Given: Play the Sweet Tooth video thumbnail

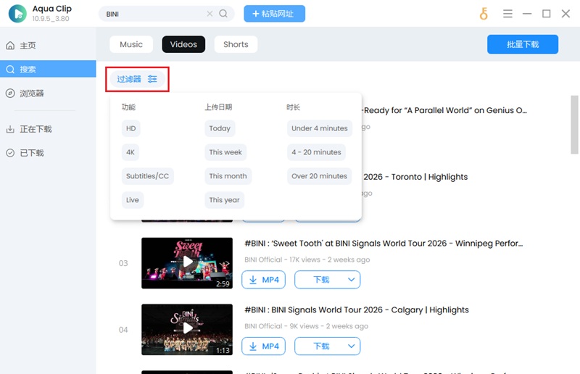Looking at the screenshot, I should pos(187,263).
